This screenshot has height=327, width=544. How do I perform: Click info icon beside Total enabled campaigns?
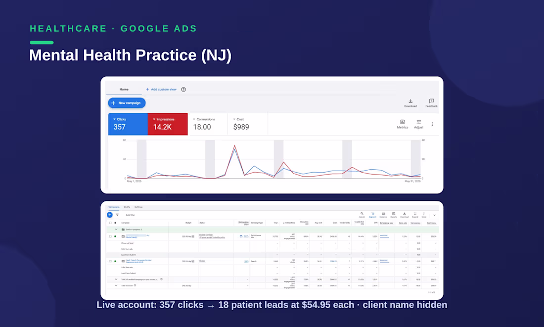161,279
